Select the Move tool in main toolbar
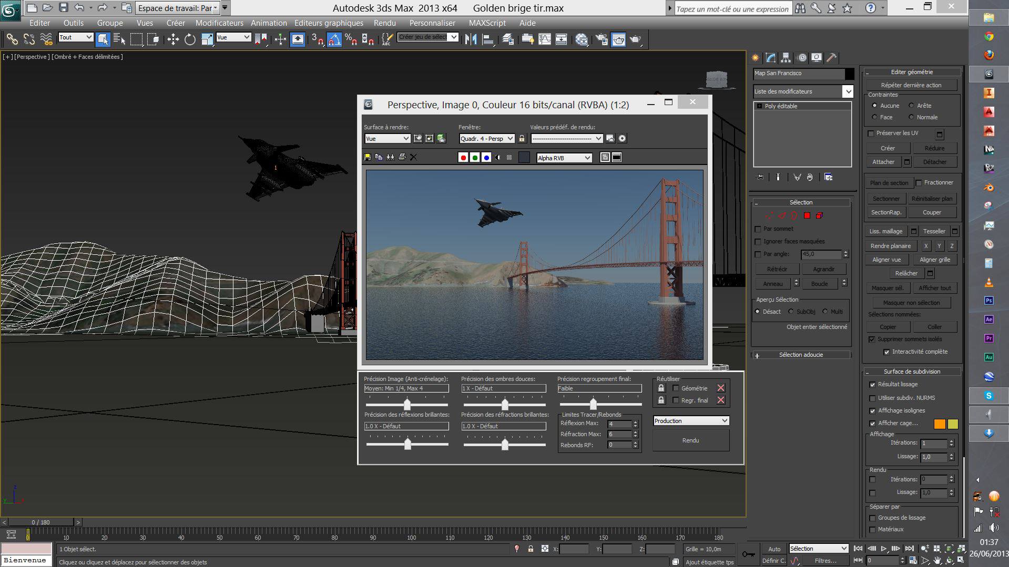 pyautogui.click(x=173, y=39)
